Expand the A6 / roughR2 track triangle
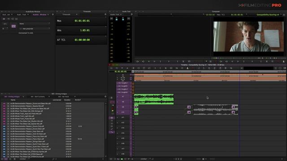The image size is (287, 161). [117, 93]
